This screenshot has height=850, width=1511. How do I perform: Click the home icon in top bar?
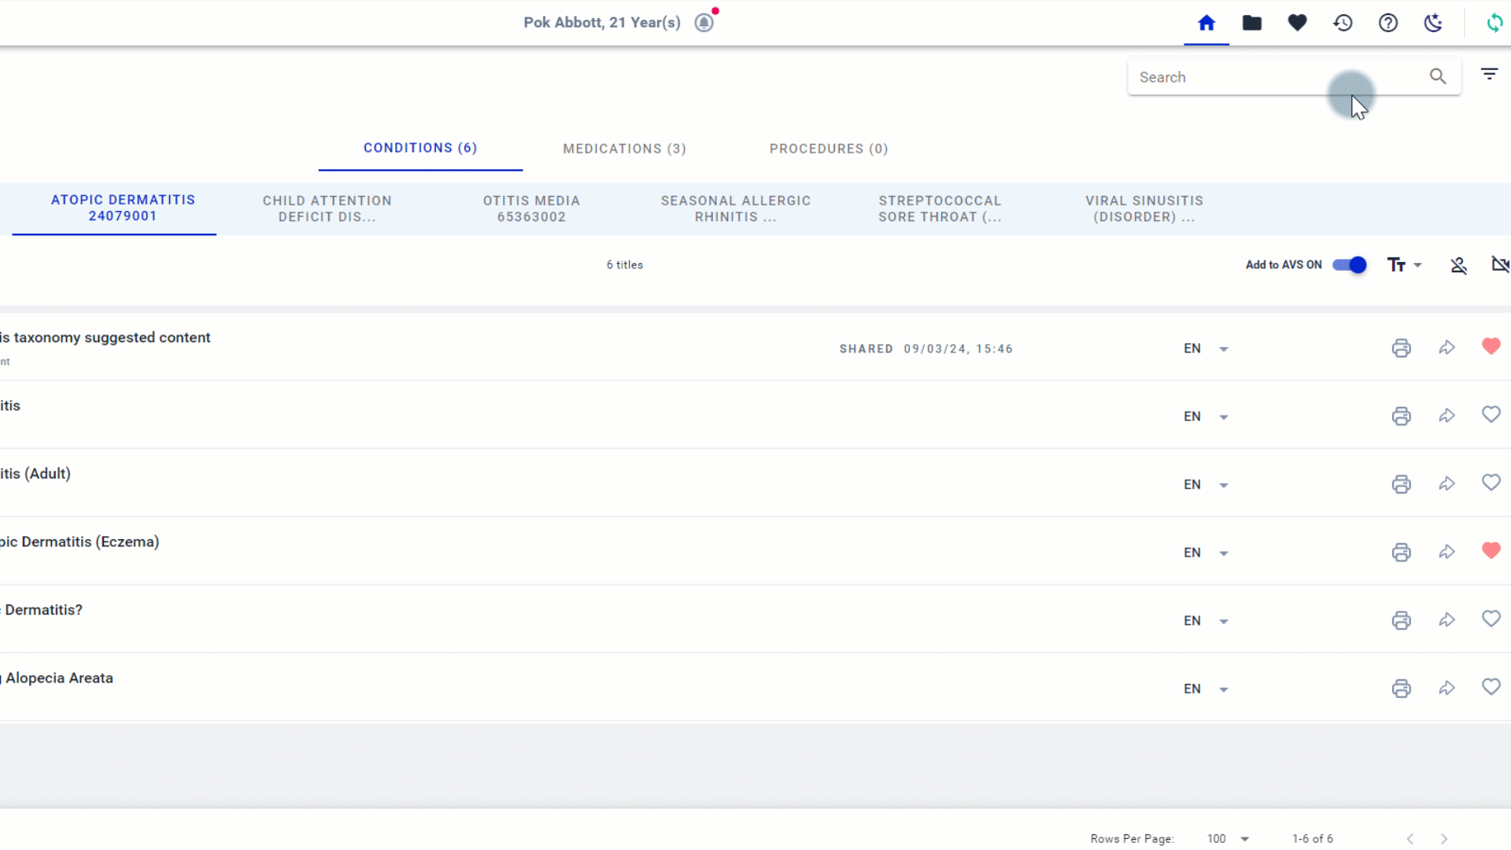point(1206,23)
